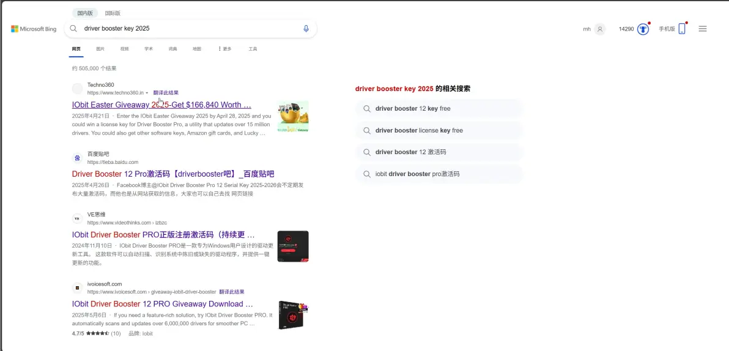Click the 手机版 label
729x351 pixels.
(x=667, y=29)
